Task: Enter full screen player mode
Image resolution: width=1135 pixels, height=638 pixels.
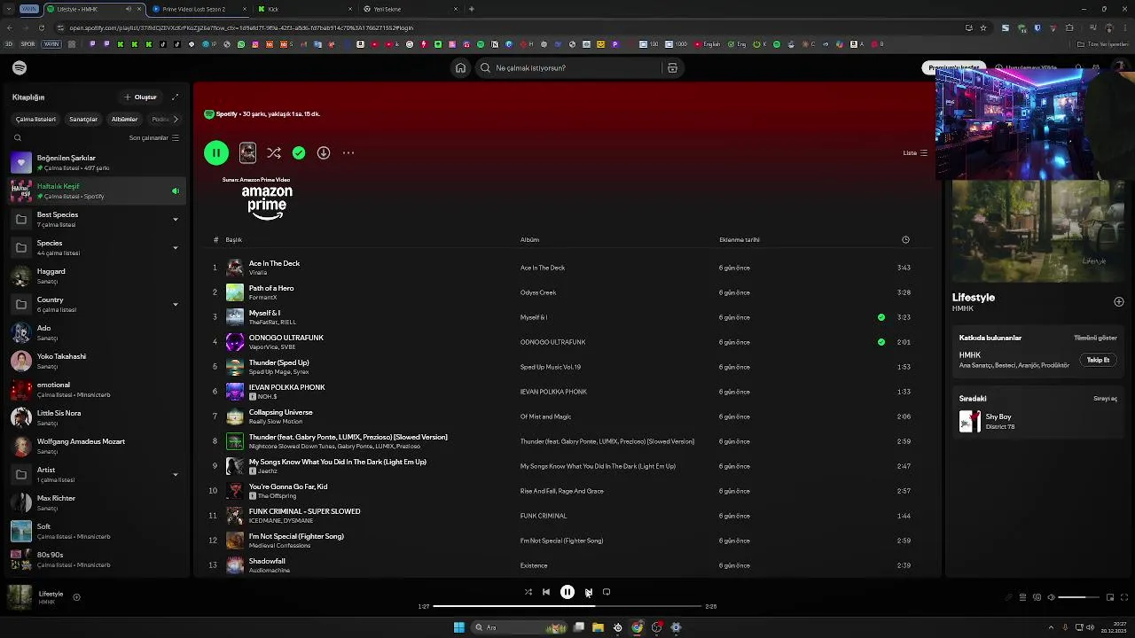Action: coord(1124,597)
